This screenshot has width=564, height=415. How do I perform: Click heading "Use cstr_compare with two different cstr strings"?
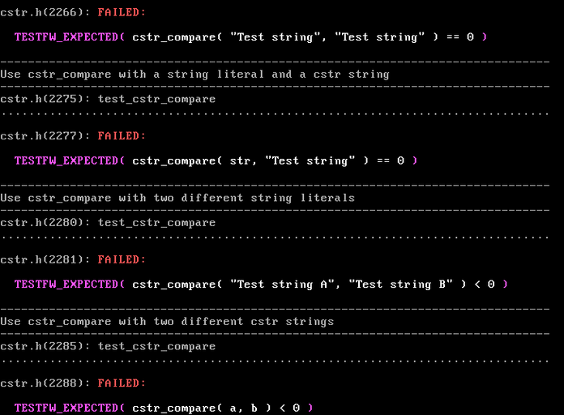167,322
